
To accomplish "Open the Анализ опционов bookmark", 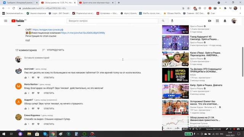I will tap(36, 13).
